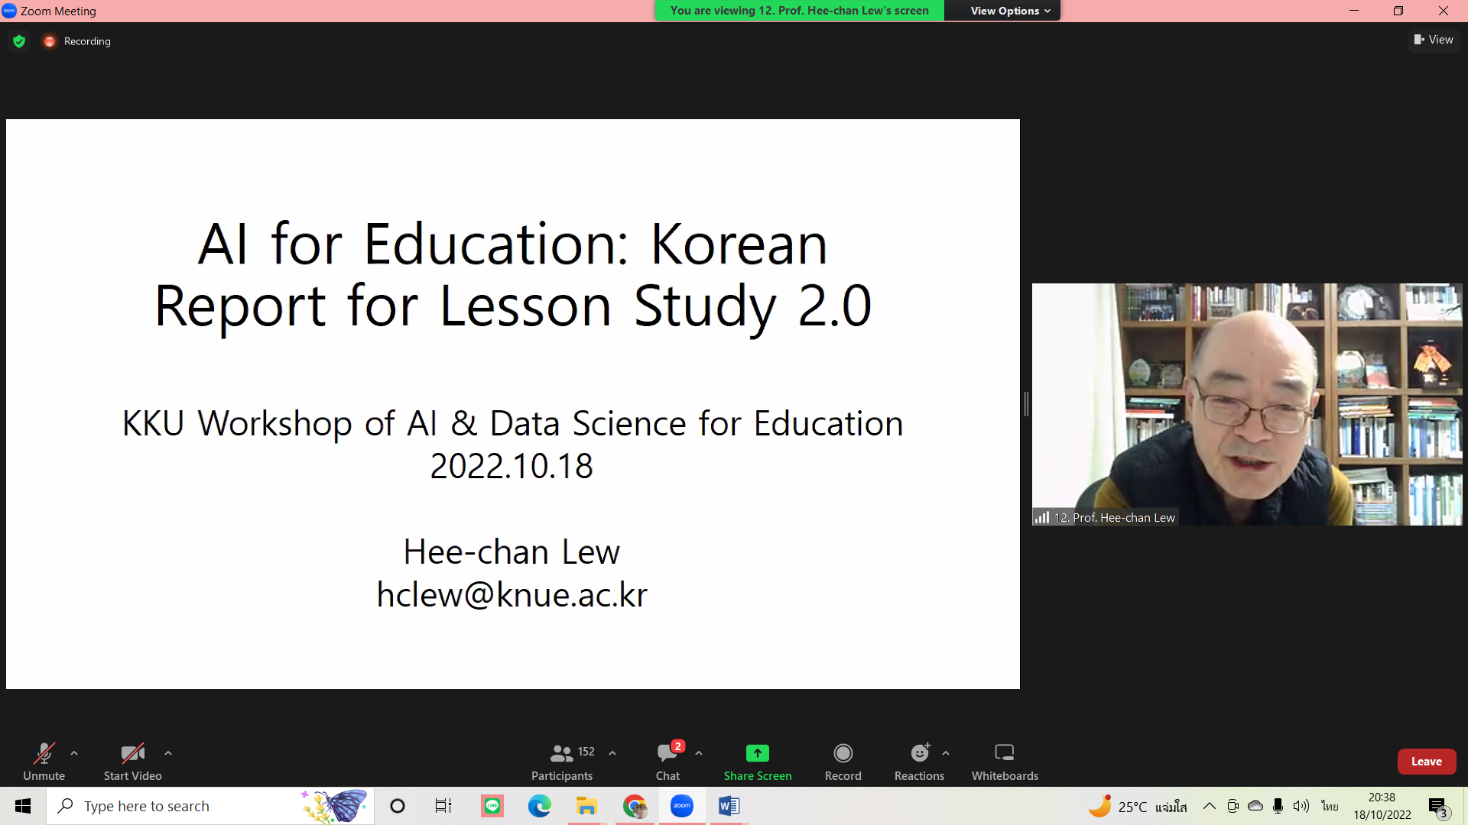
Task: Click the divider handle beside speaker video
Action: pyautogui.click(x=1026, y=404)
